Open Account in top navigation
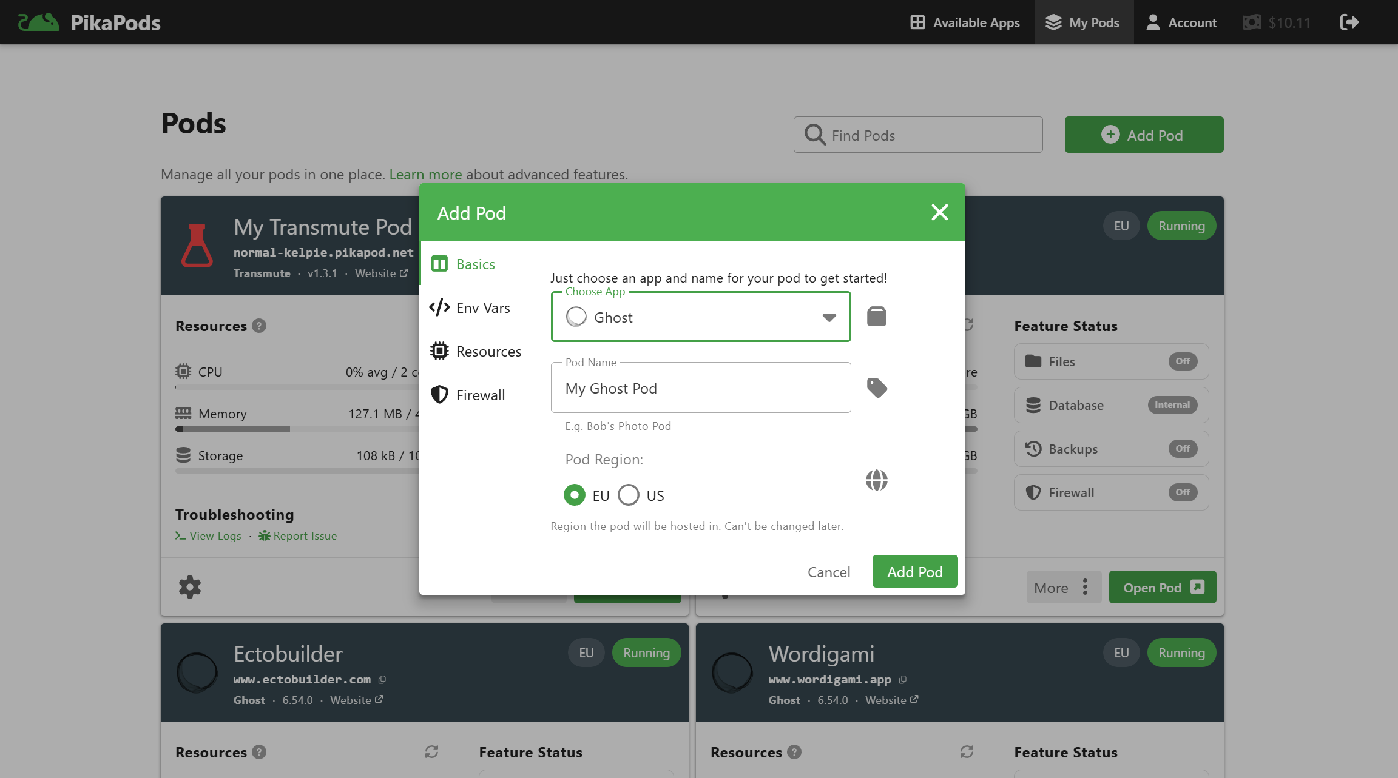 click(x=1181, y=22)
